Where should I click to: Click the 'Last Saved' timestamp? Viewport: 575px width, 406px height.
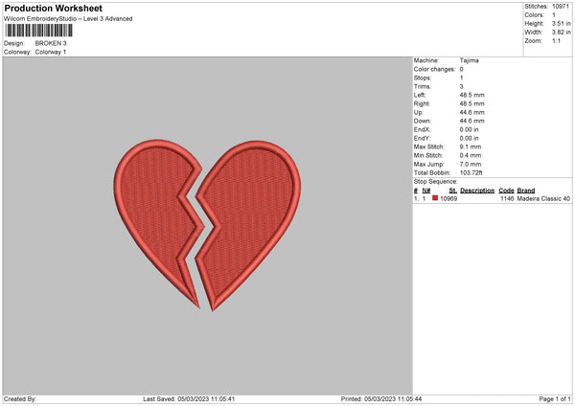(x=189, y=399)
